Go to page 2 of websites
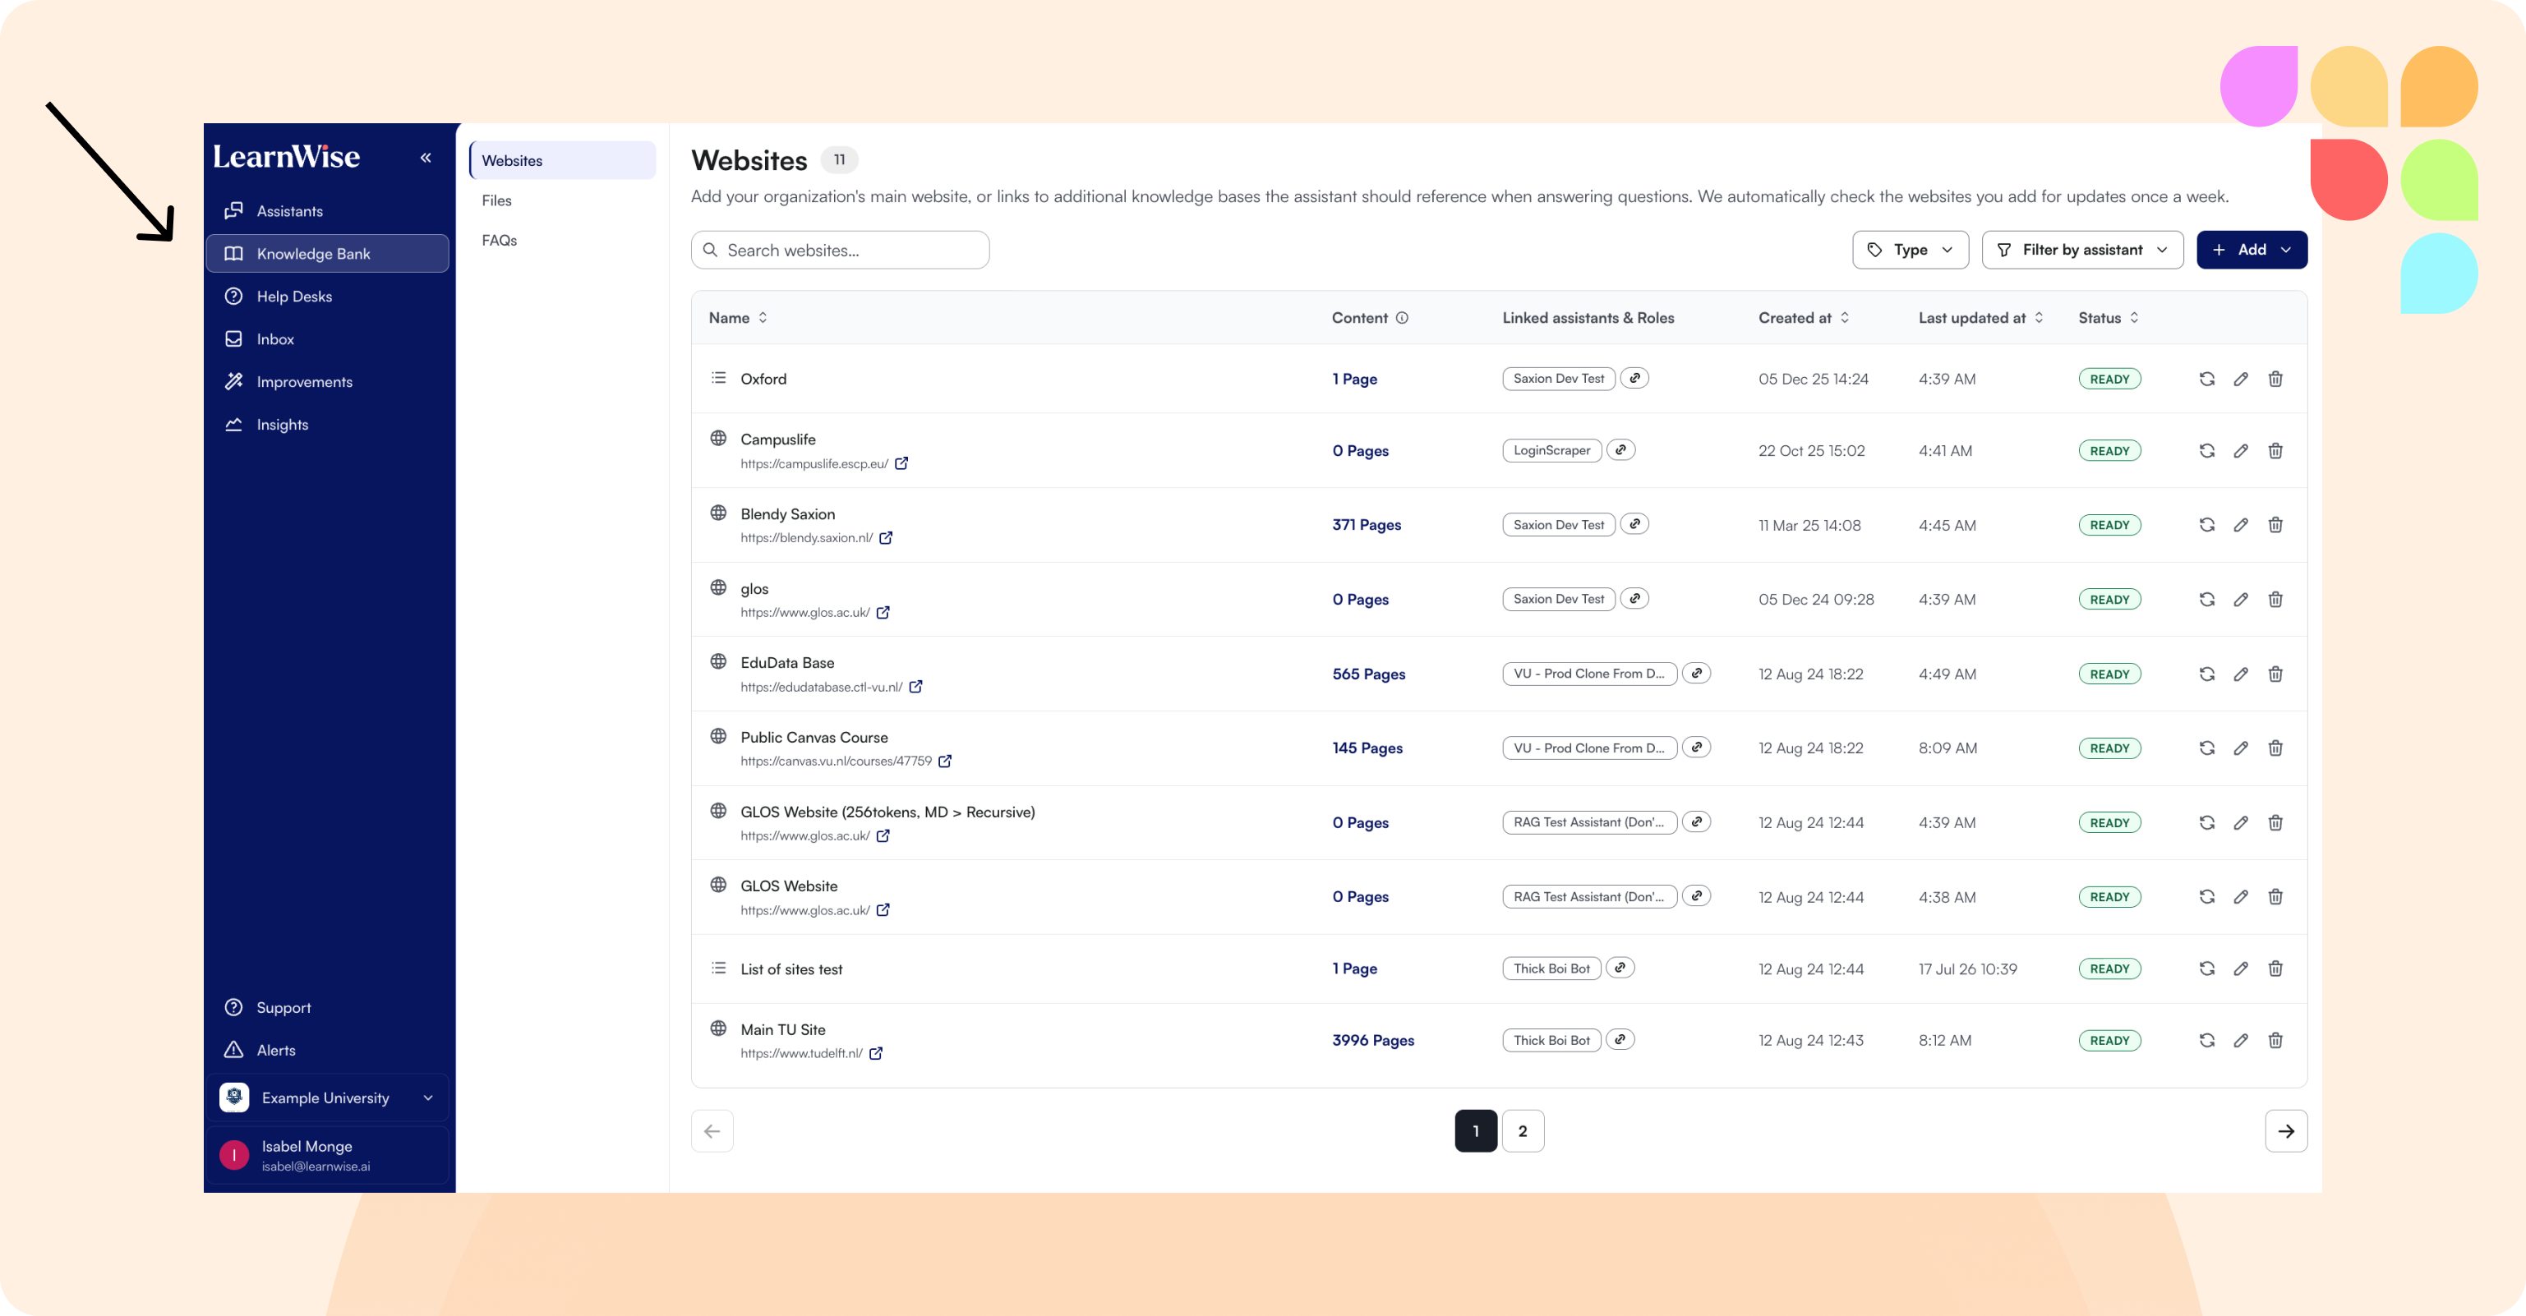The height and width of the screenshot is (1316, 2526). [1522, 1130]
